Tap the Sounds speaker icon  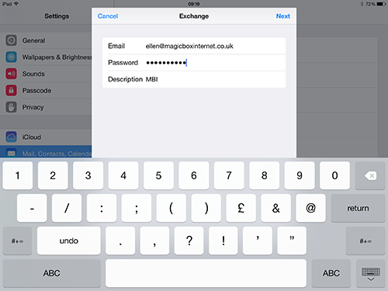point(11,74)
